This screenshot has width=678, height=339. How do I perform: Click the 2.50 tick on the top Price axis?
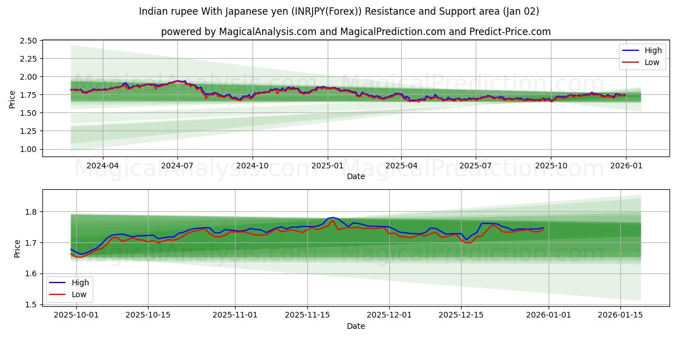coord(28,40)
